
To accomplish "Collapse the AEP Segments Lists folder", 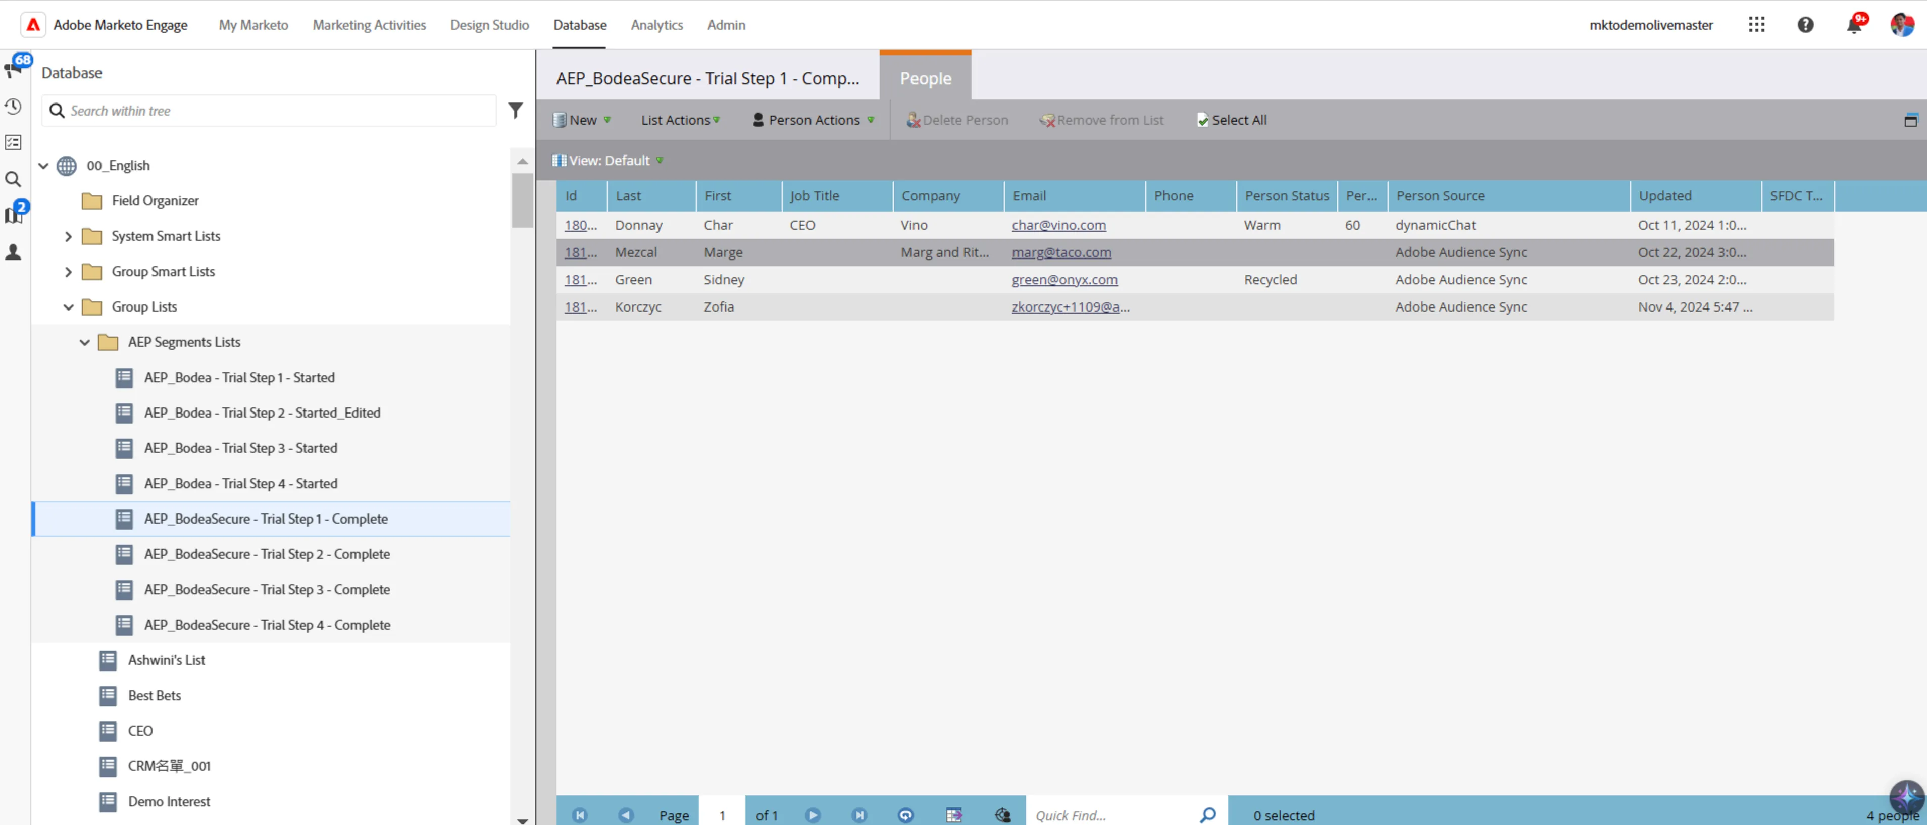I will (84, 342).
